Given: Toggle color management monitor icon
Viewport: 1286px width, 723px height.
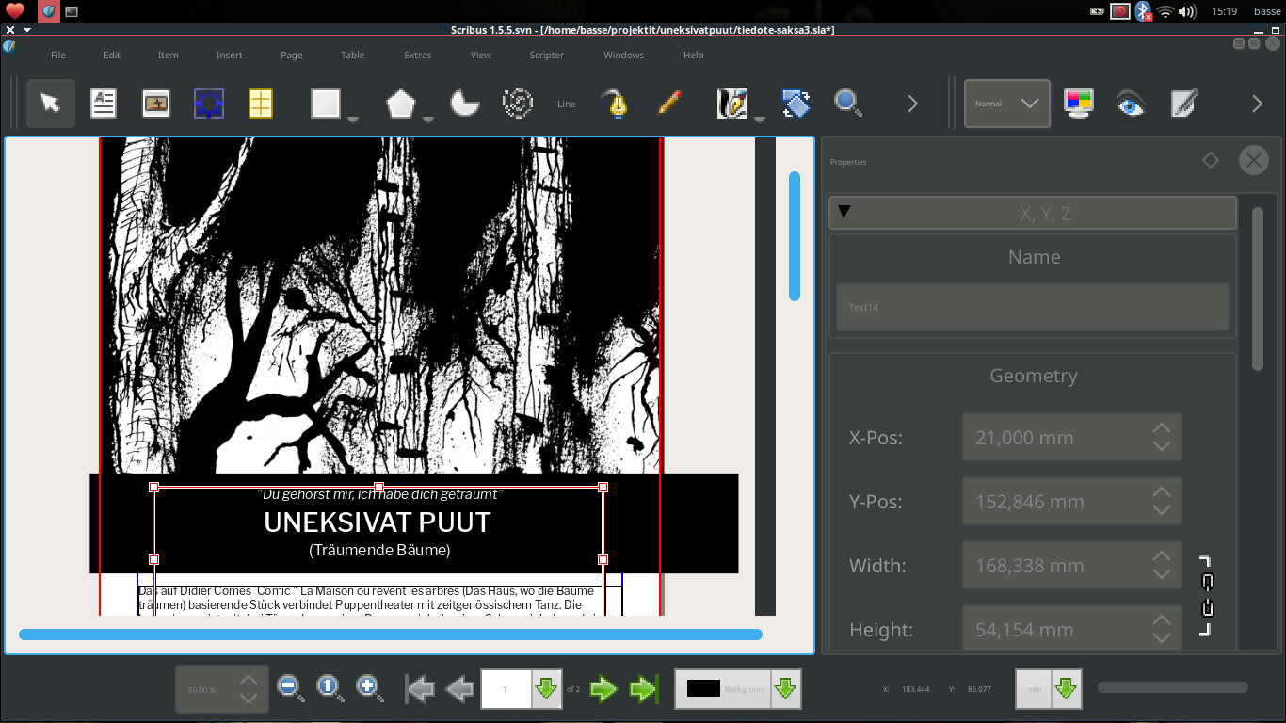Looking at the screenshot, I should point(1078,104).
